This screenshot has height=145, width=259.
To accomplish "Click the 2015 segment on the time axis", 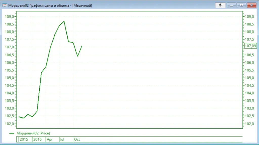I will click(24, 139).
